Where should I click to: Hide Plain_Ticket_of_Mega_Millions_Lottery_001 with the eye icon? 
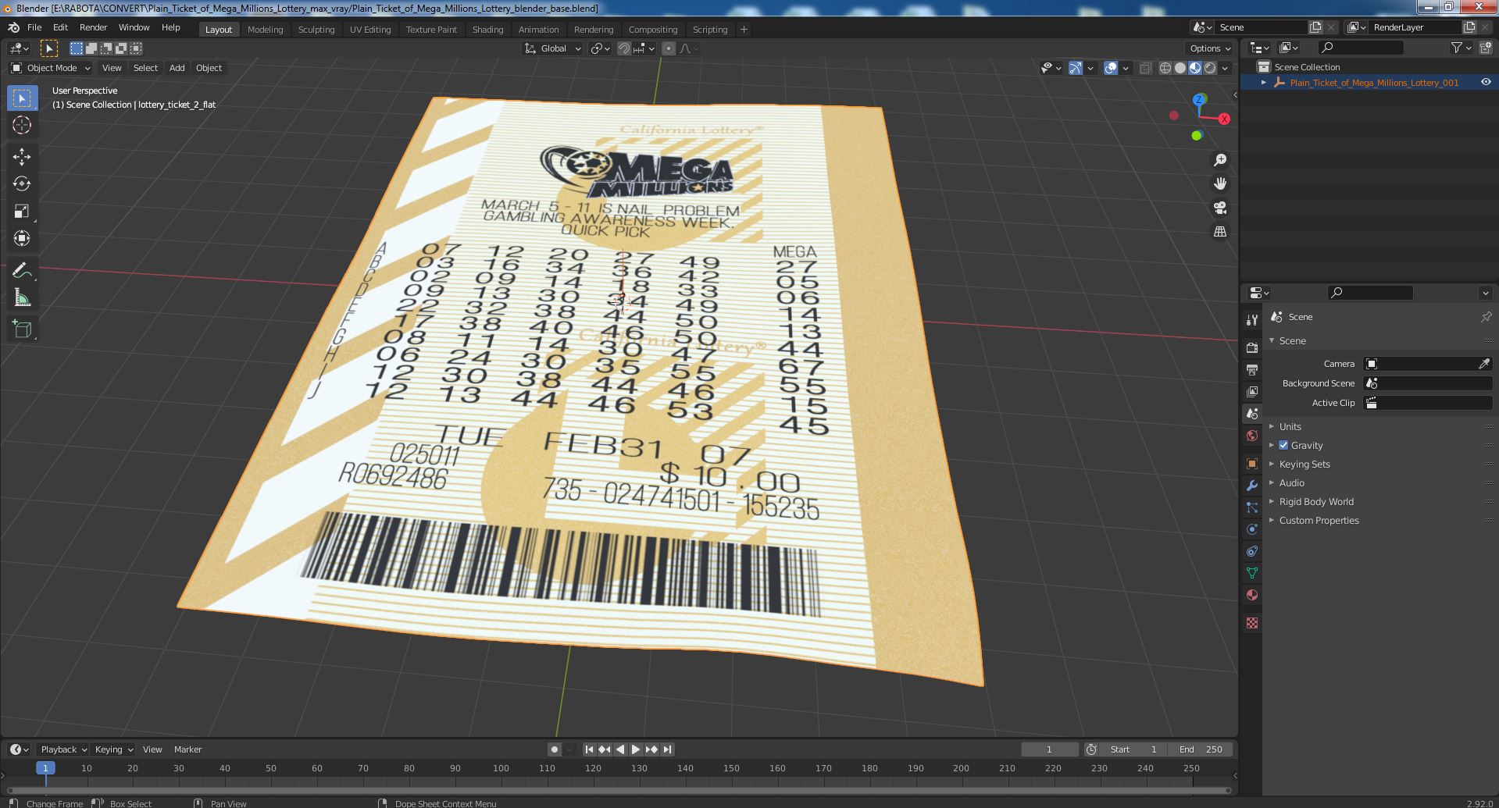(1486, 82)
